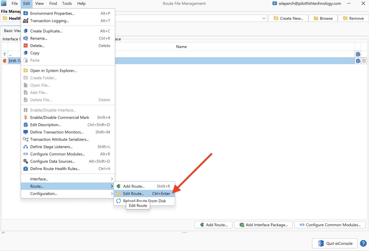The height and width of the screenshot is (251, 369).
Task: Open the File menu
Action: [x=15, y=3]
